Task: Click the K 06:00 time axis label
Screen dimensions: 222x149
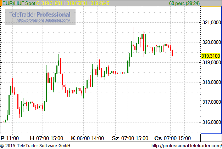Action: coord(81,138)
